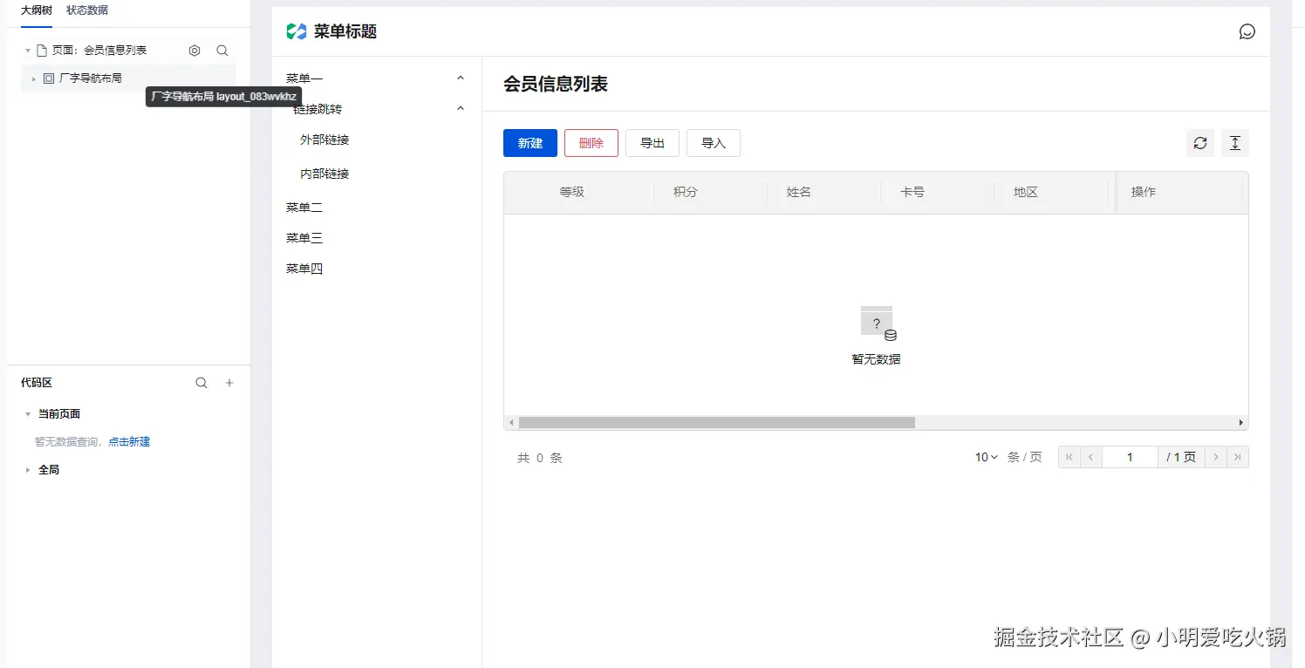This screenshot has width=1305, height=668.
Task: Expand the 全局 section in 代码区
Action: click(27, 469)
